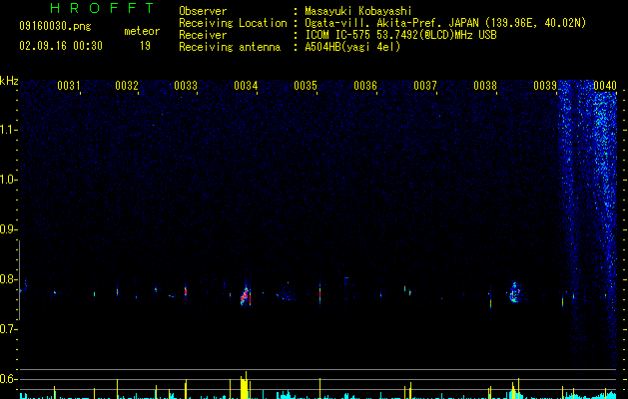Click the tallest yellow power bar below 0034
Screen dimensions: 628x399
pos(245,385)
